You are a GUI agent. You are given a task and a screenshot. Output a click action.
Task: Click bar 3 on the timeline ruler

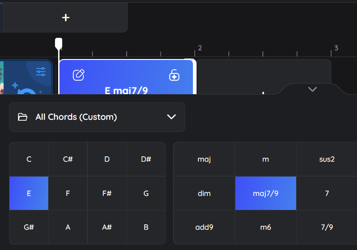[x=336, y=48]
